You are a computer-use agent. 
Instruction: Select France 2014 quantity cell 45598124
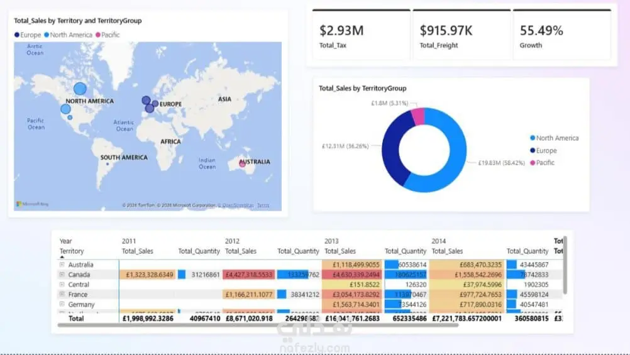tap(528, 294)
